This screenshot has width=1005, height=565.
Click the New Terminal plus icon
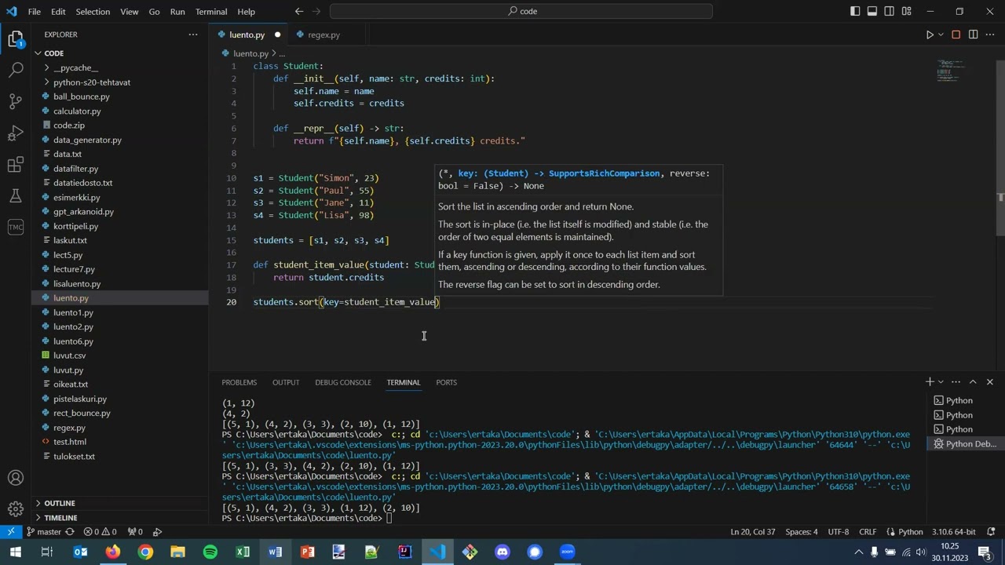pos(930,382)
